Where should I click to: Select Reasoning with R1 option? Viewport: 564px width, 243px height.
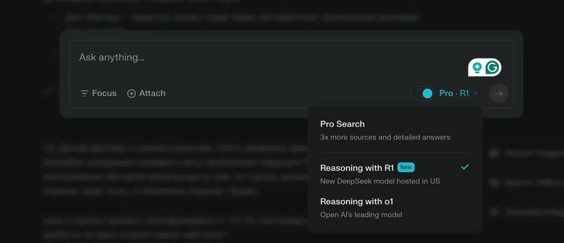pos(395,174)
